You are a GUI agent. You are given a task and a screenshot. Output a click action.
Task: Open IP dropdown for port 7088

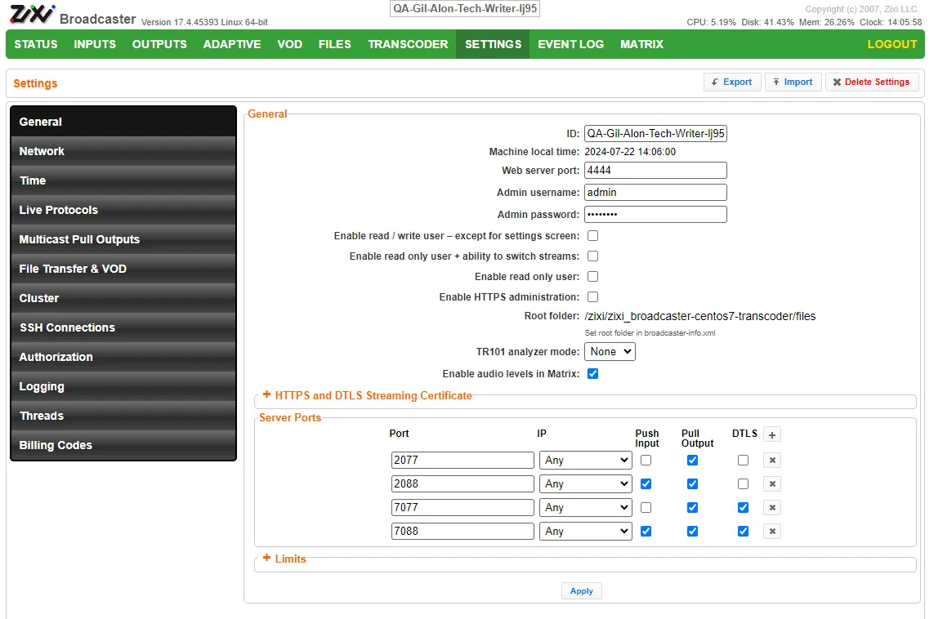point(586,531)
